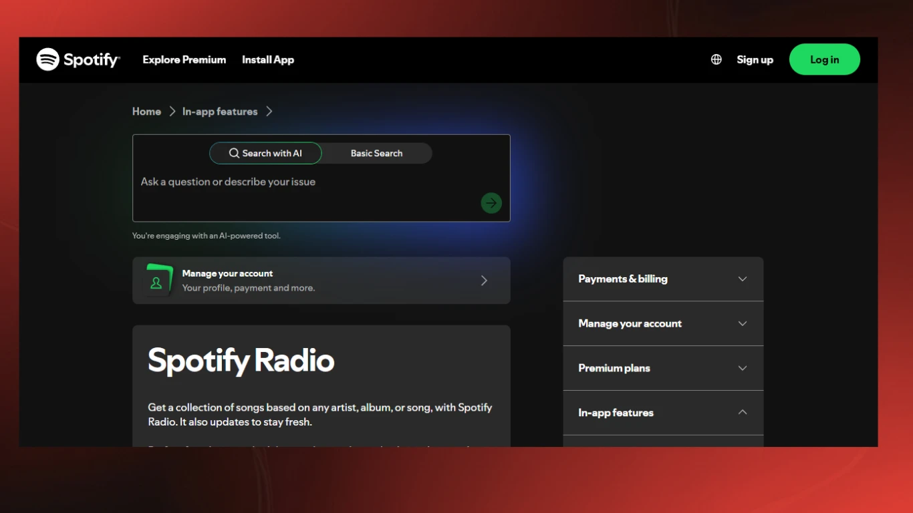
Task: Open Explore Premium in the top navigation
Action: [x=184, y=59]
